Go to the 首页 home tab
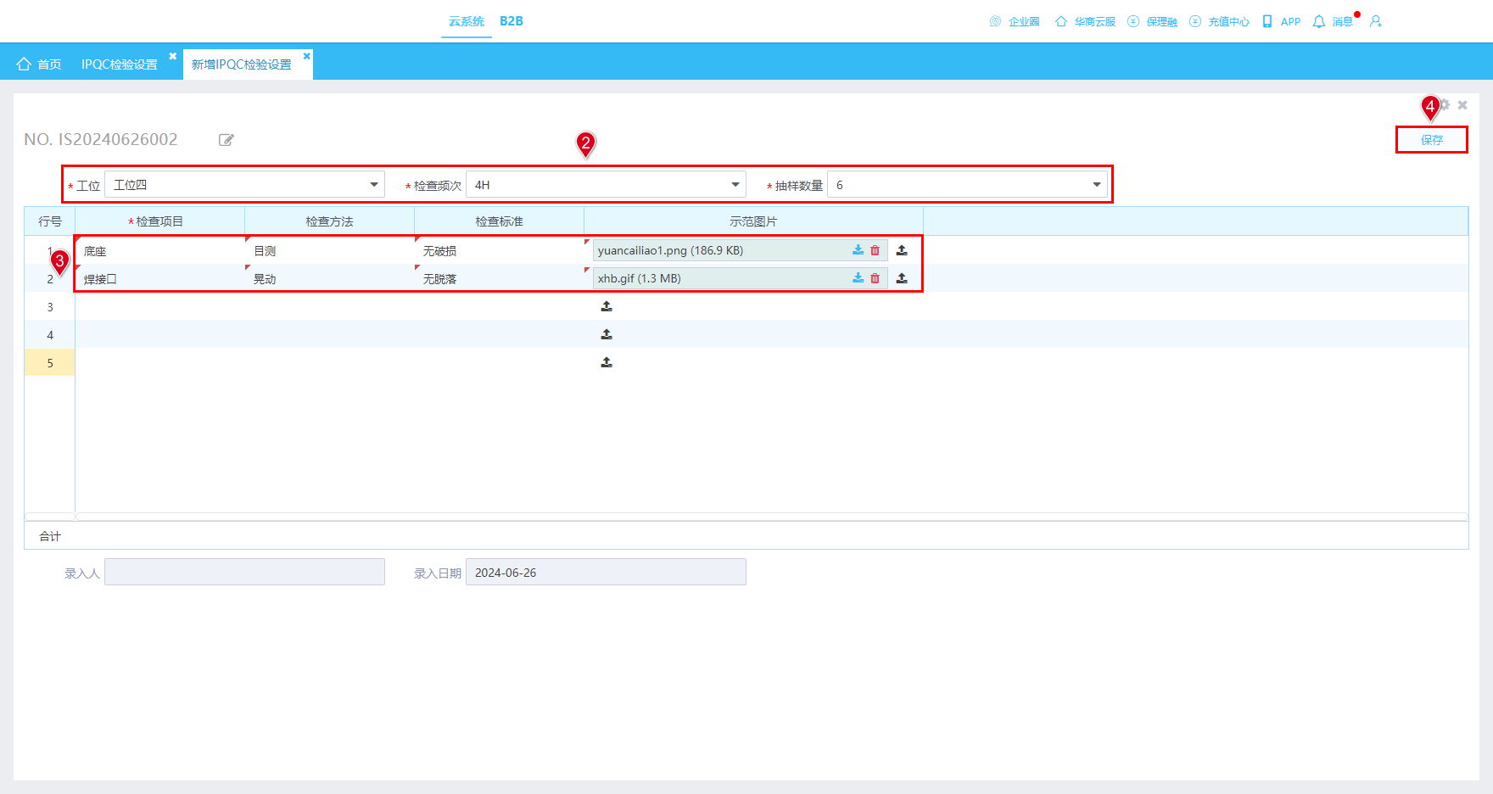Image resolution: width=1493 pixels, height=794 pixels. click(39, 64)
